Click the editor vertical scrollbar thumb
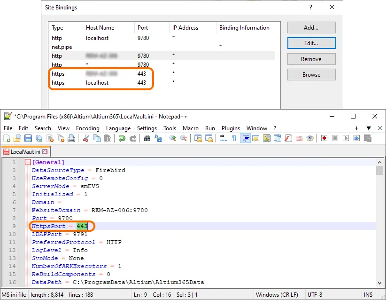The height and width of the screenshot is (300, 386). (379, 170)
